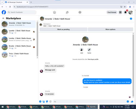Open the emoji picker

(x=128, y=101)
